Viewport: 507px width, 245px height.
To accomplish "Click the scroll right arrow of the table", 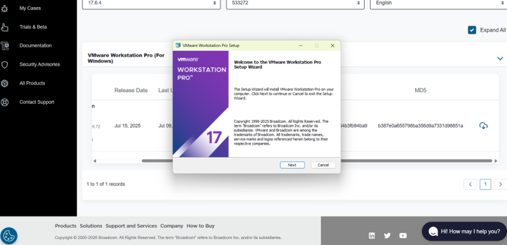I will [496, 161].
